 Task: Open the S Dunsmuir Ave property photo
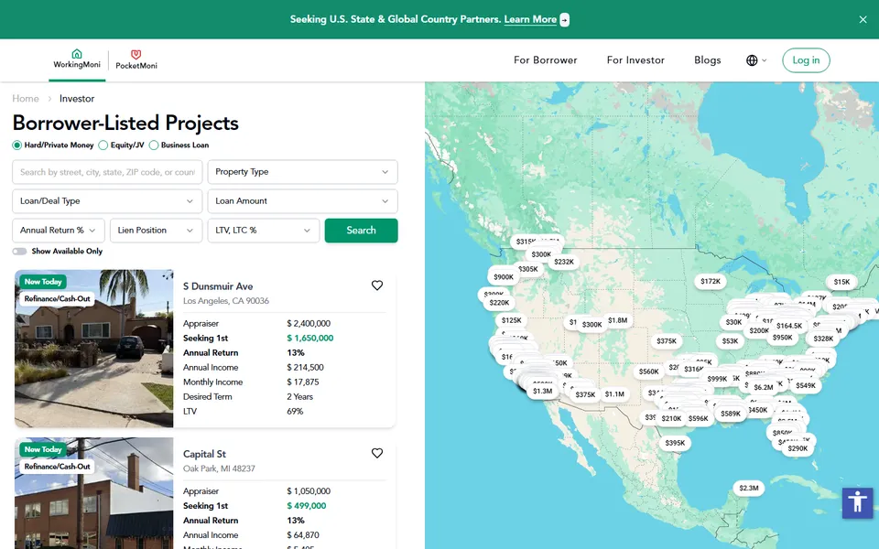(94, 349)
